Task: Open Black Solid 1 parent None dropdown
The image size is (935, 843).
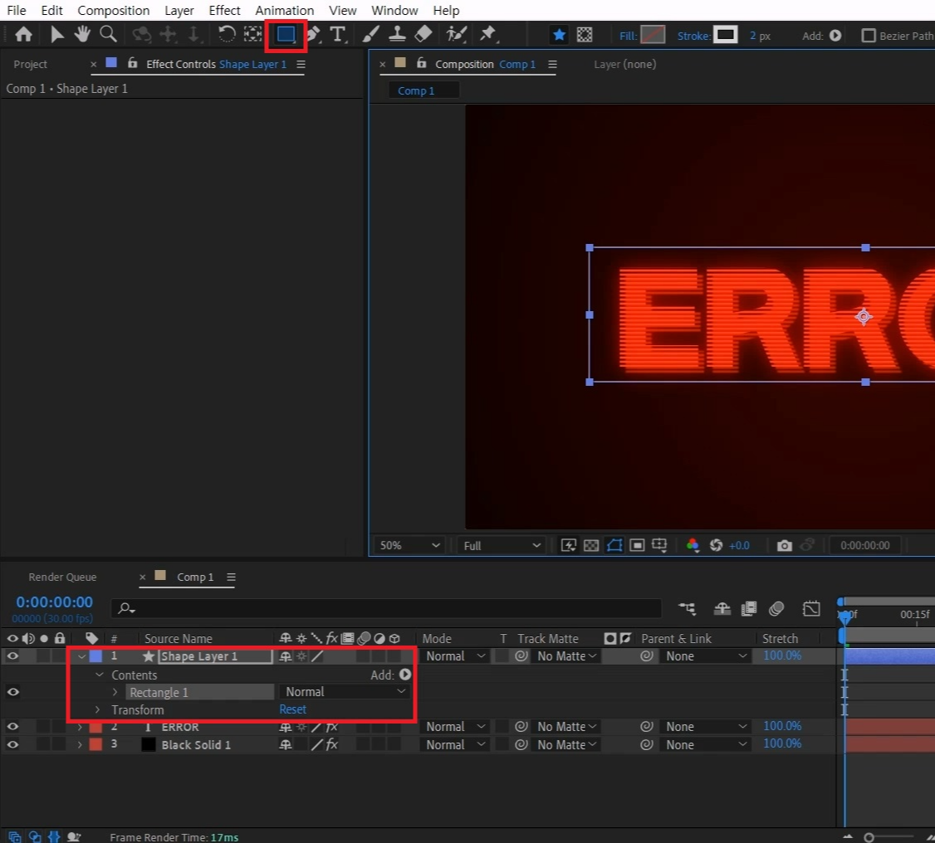Action: (706, 745)
